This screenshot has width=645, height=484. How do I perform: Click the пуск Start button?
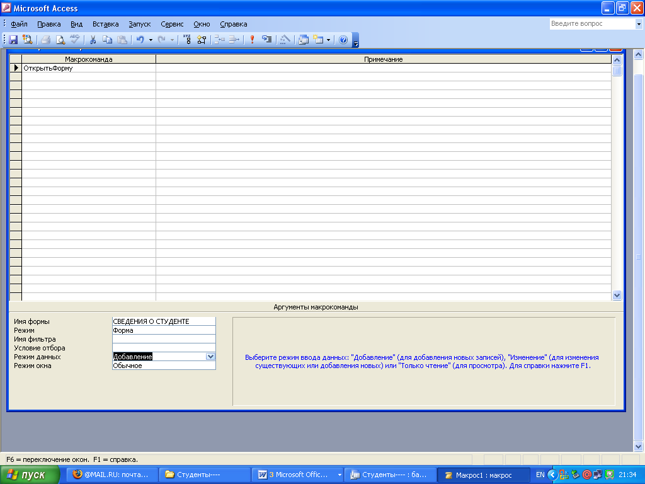click(30, 475)
